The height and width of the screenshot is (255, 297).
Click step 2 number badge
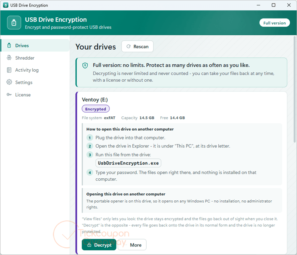click(x=90, y=146)
